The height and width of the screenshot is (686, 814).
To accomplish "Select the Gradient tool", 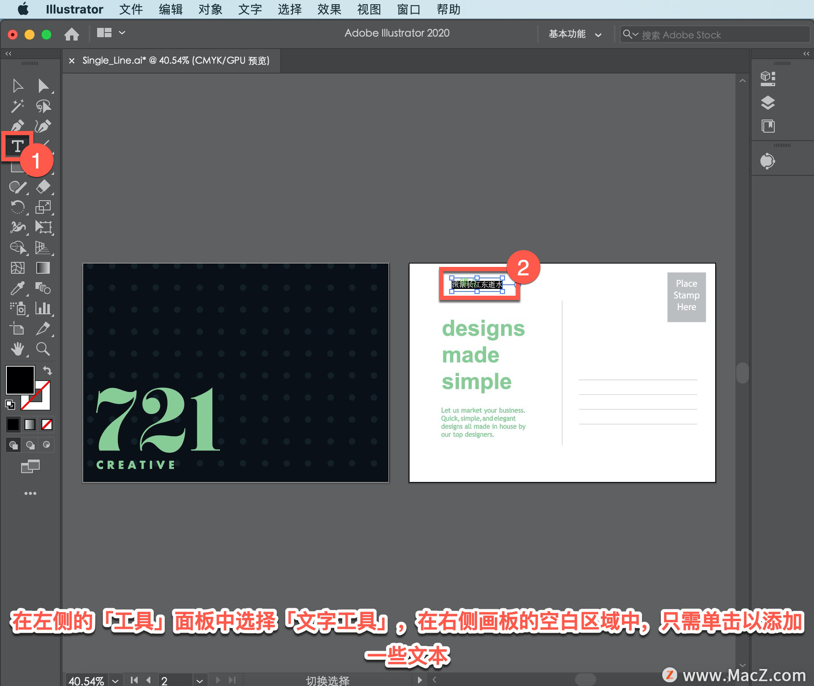I will coord(43,268).
